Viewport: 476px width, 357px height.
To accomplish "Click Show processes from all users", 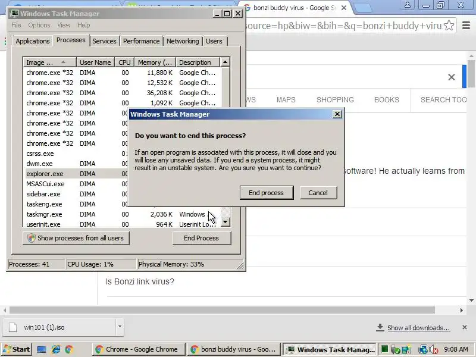I will (x=76, y=238).
